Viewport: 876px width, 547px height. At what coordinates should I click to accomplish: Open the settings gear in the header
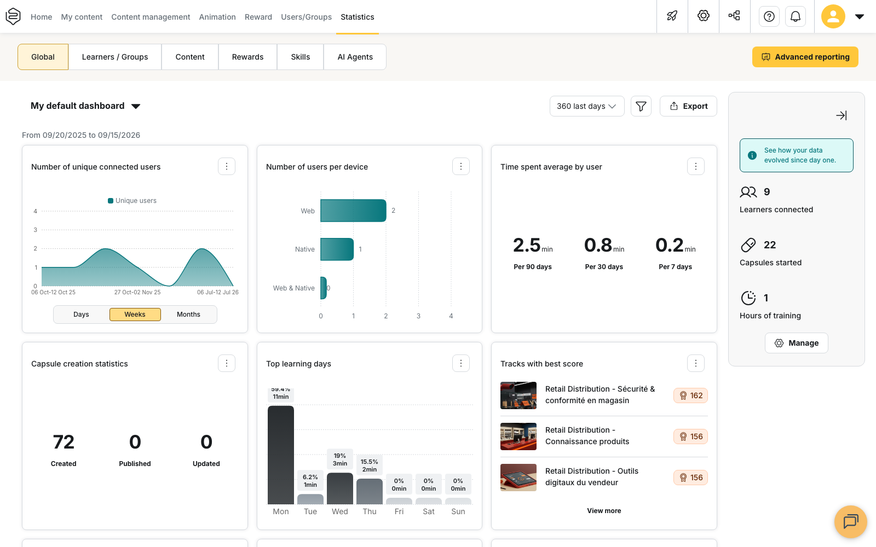coord(704,16)
